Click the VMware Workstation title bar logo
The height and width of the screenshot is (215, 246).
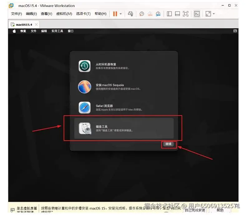[11, 6]
